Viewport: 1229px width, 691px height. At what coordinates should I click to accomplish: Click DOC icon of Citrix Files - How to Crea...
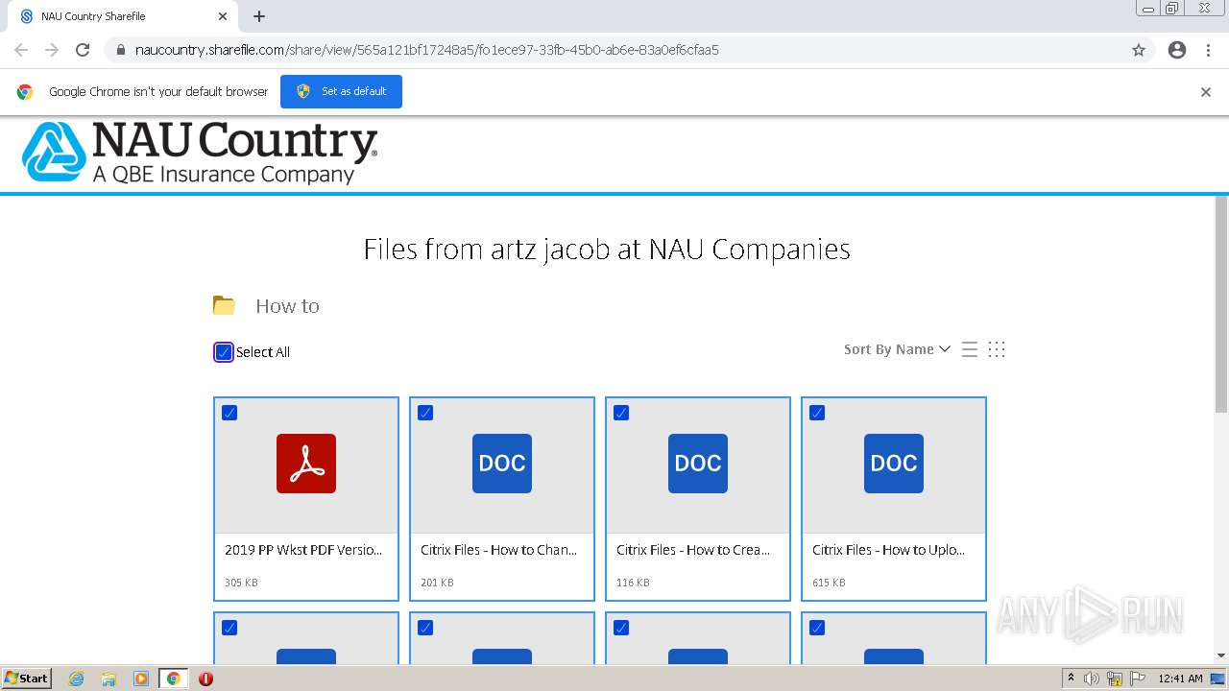698,464
